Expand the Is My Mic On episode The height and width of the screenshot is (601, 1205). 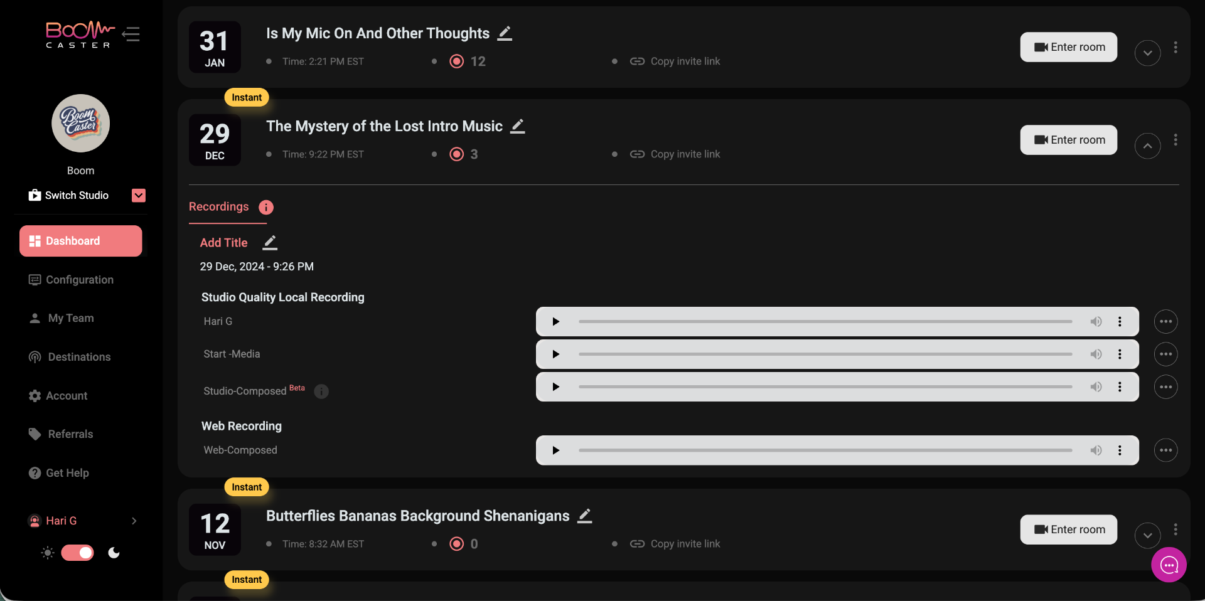(1147, 53)
